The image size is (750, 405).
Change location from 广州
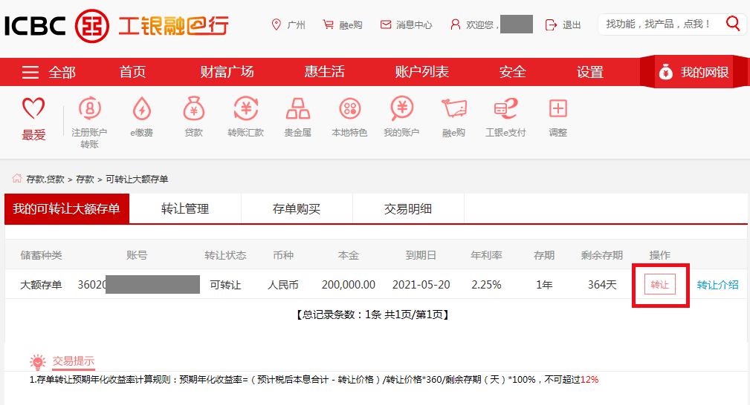pyautogui.click(x=288, y=24)
